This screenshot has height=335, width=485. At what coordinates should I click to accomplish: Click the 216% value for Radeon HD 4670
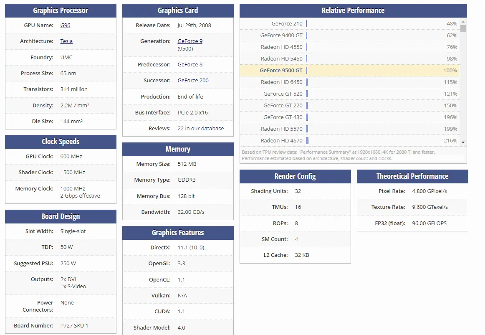(x=450, y=141)
